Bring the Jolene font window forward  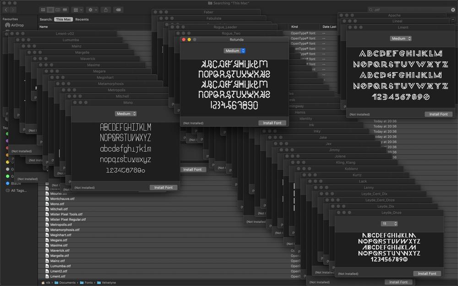(340, 156)
